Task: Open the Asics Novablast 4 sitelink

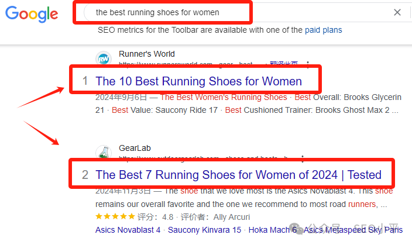Action: point(128,230)
